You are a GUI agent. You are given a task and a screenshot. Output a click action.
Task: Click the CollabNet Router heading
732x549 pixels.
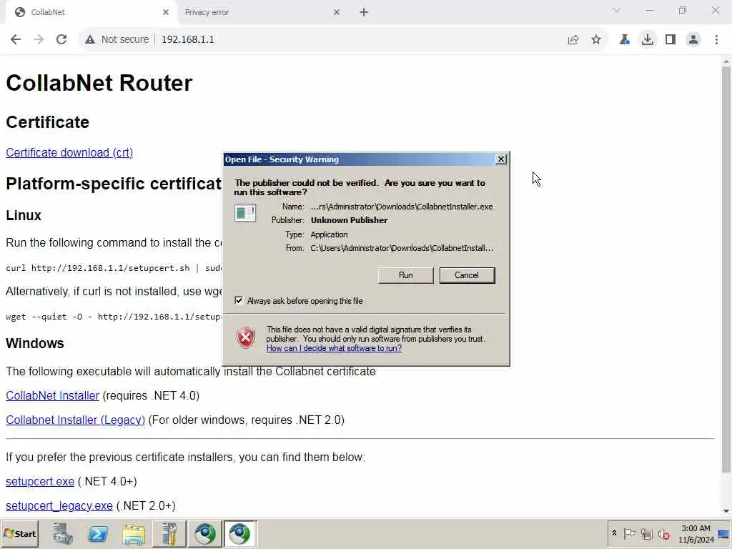coord(99,83)
